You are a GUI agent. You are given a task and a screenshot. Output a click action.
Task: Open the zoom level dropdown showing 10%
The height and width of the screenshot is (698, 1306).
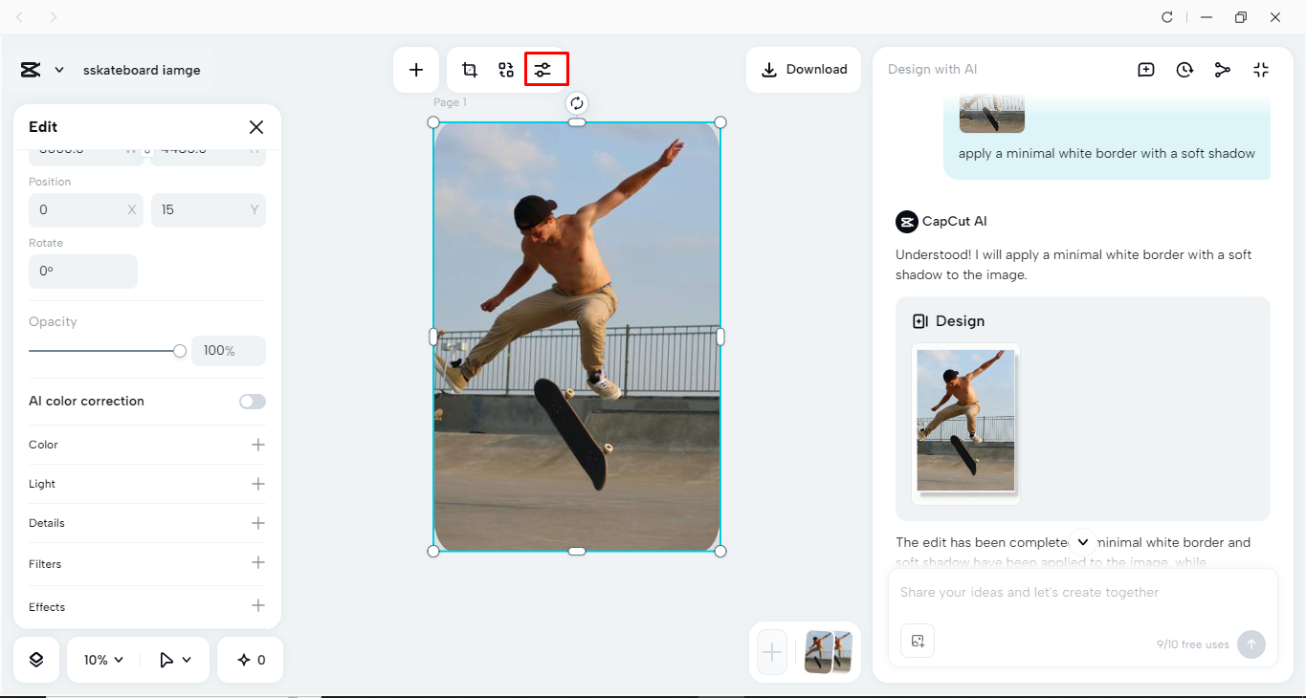click(x=100, y=659)
